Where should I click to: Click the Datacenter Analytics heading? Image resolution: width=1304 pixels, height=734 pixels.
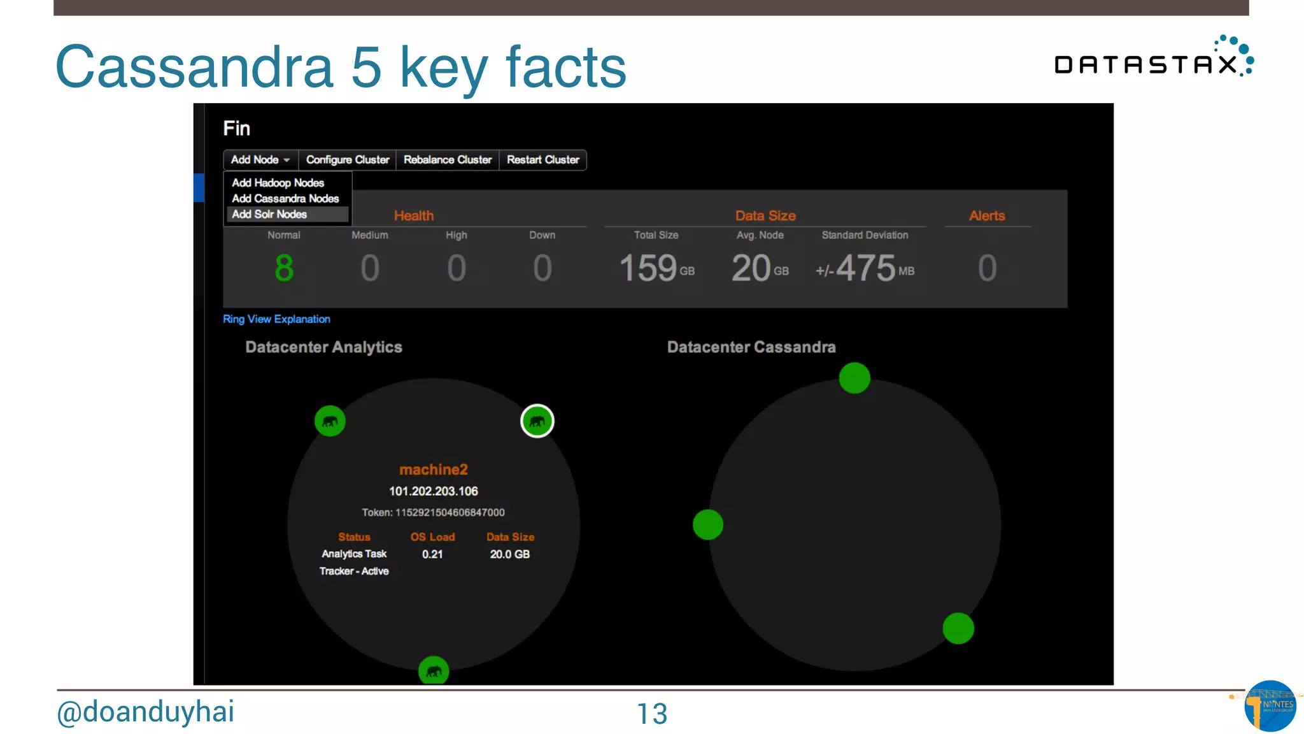[324, 347]
